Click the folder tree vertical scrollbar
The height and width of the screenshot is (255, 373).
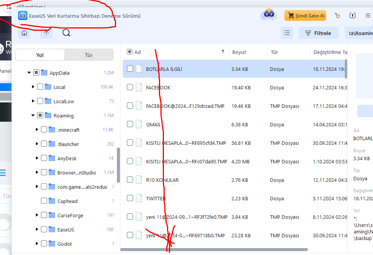(x=118, y=165)
